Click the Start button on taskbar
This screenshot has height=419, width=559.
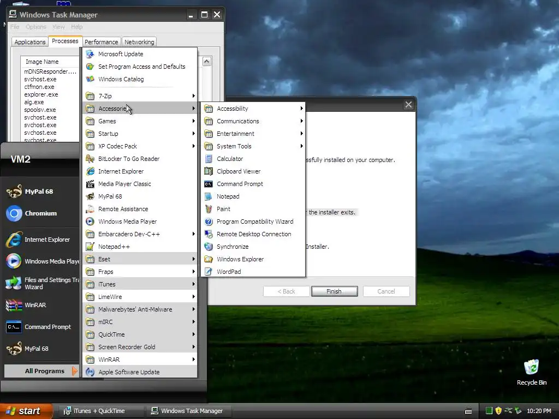[x=26, y=411]
